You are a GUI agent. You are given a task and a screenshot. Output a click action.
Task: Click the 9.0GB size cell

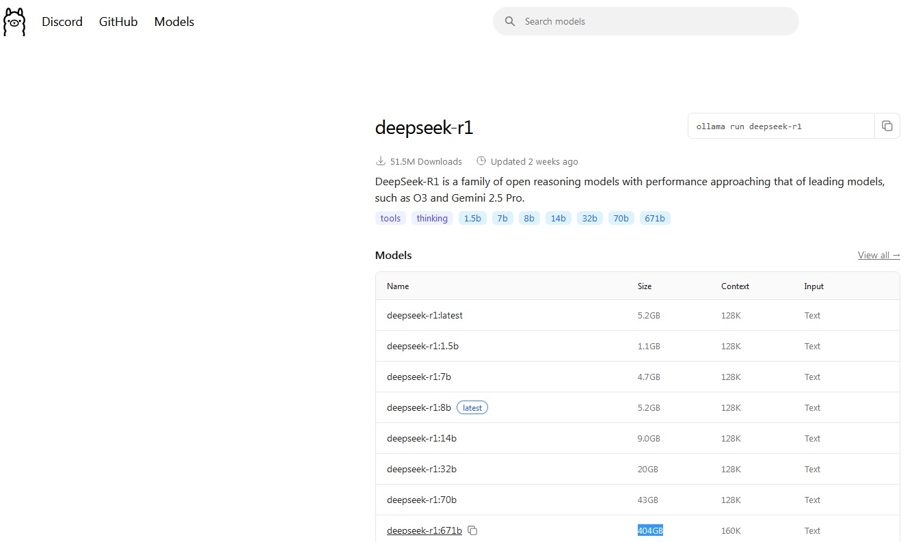pyautogui.click(x=649, y=438)
